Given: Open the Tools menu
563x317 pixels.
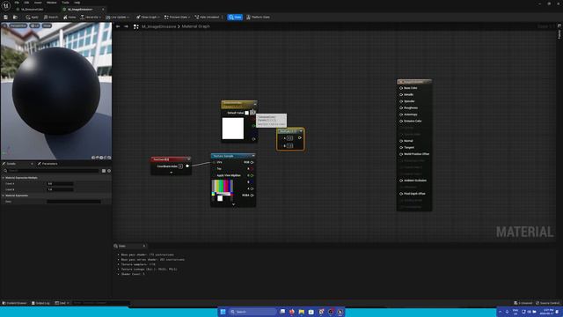Looking at the screenshot, I should pyautogui.click(x=65, y=3).
